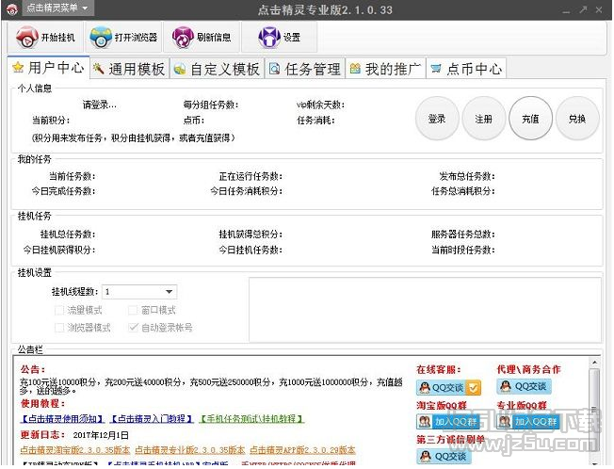Switch to the 用户中心 tab
The width and height of the screenshot is (614, 469).
49,68
